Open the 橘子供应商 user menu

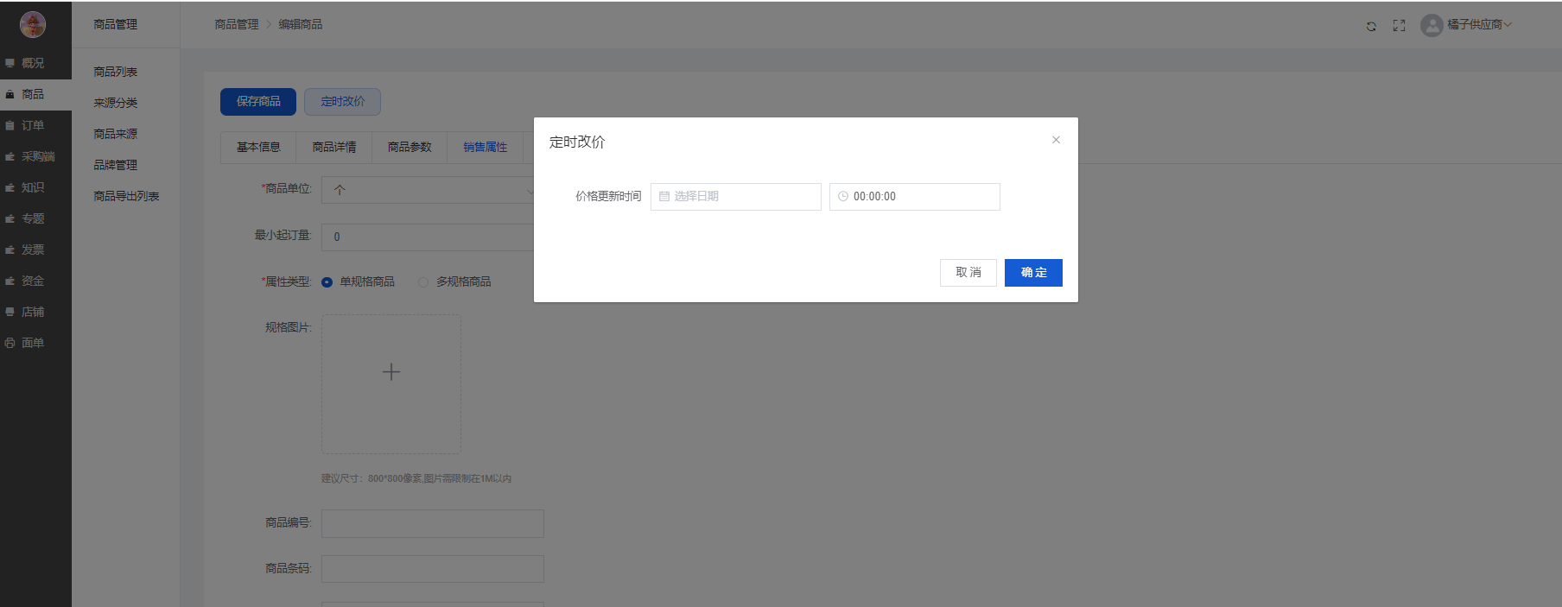pyautogui.click(x=1479, y=25)
